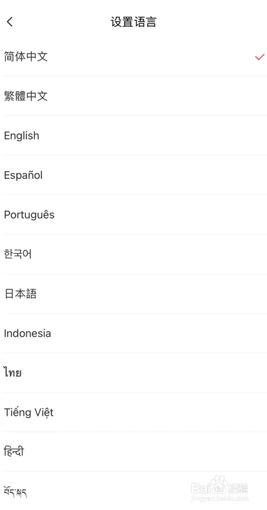Image resolution: width=267 pixels, height=510 pixels.
Task: Click the 设置语言 page title
Action: [x=134, y=22]
